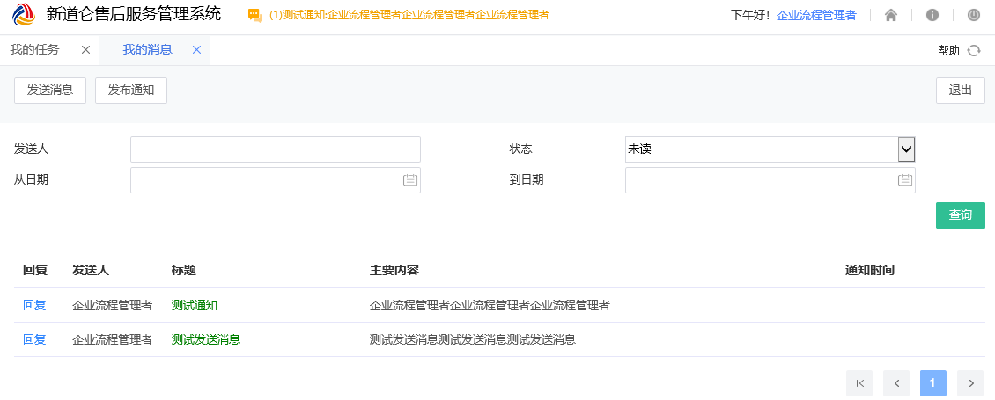Focus the 发送人 input field
The width and height of the screenshot is (995, 400).
[276, 149]
